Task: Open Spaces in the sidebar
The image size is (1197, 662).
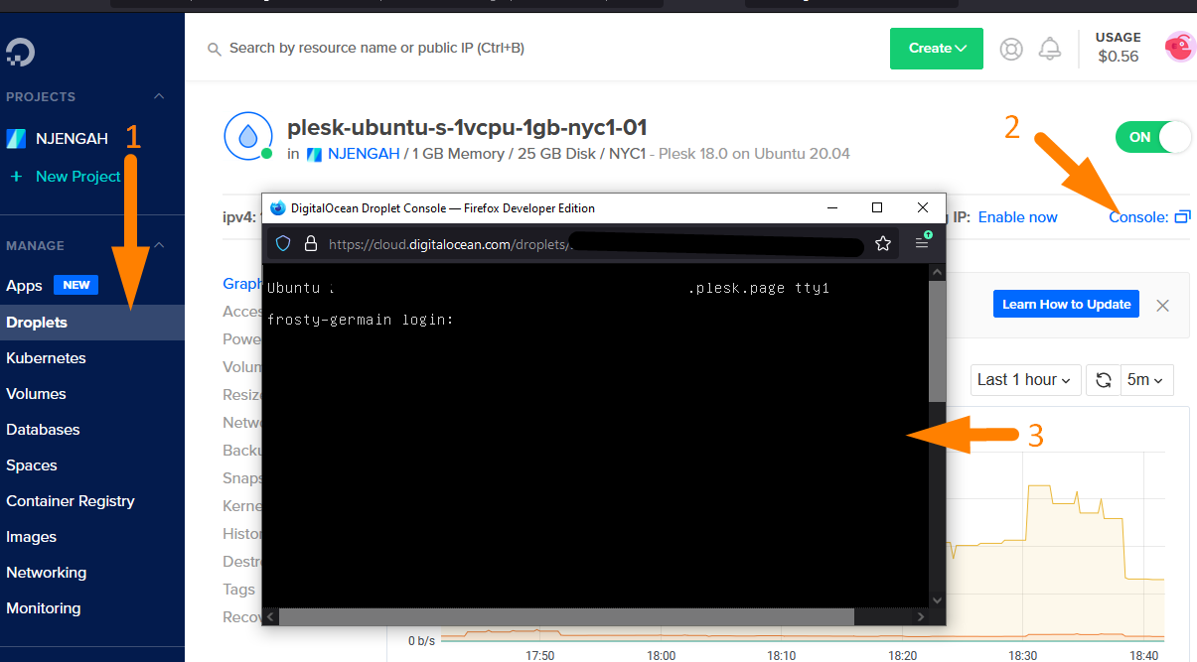Action: 32,465
